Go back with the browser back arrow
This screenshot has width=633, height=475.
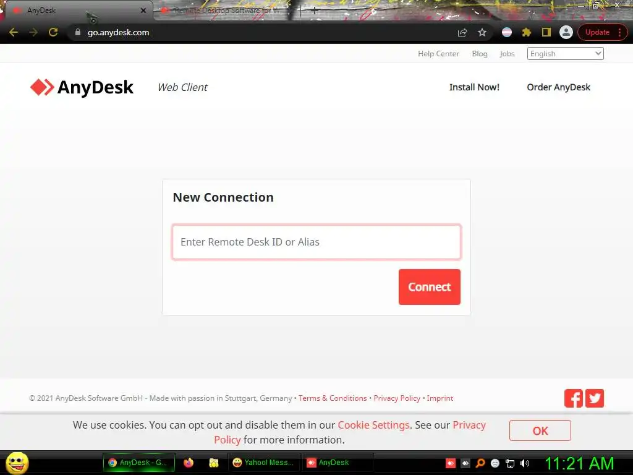coord(14,32)
